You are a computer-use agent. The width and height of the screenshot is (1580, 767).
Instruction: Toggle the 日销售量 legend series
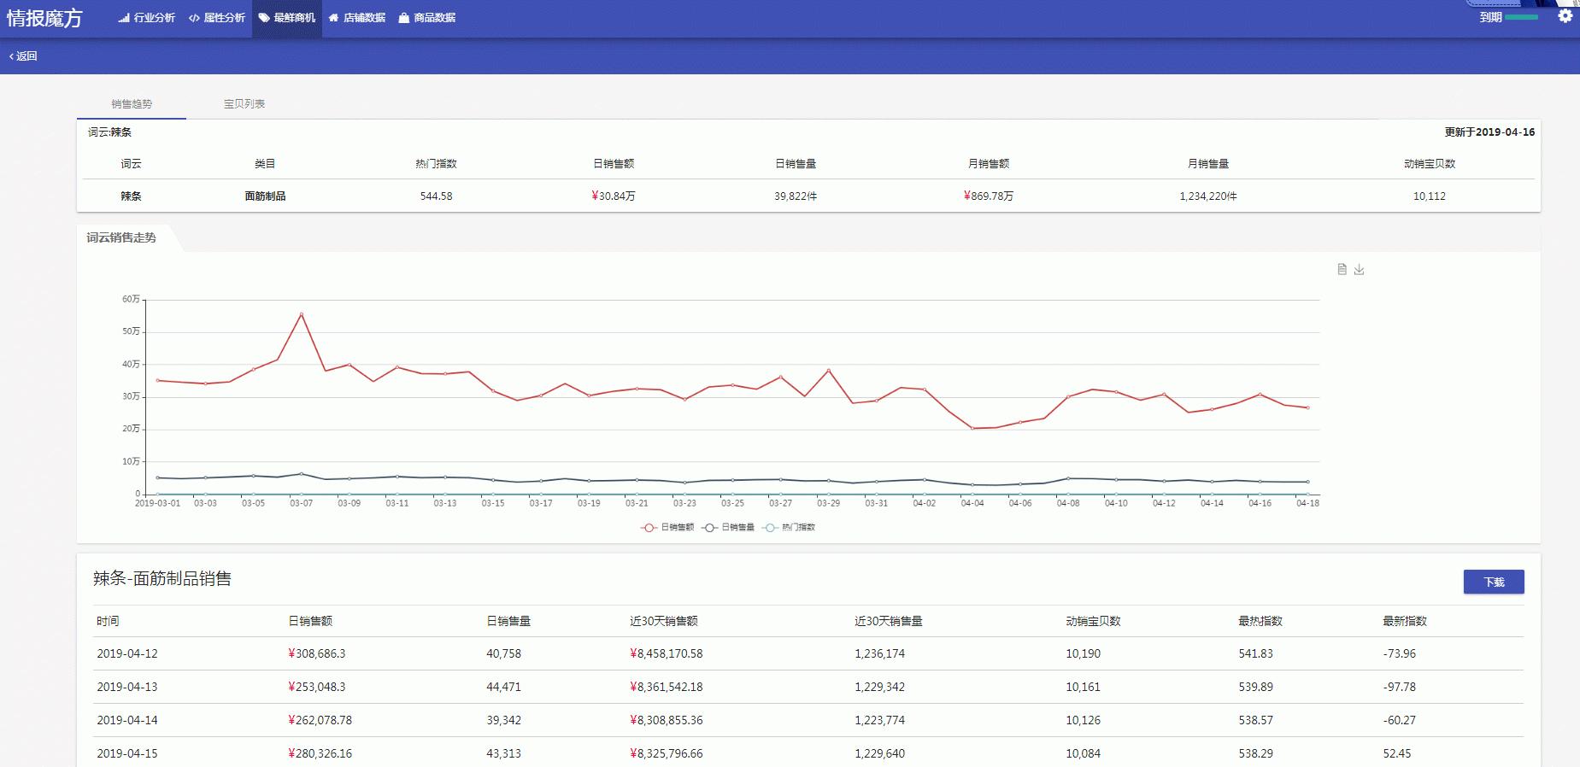[728, 528]
